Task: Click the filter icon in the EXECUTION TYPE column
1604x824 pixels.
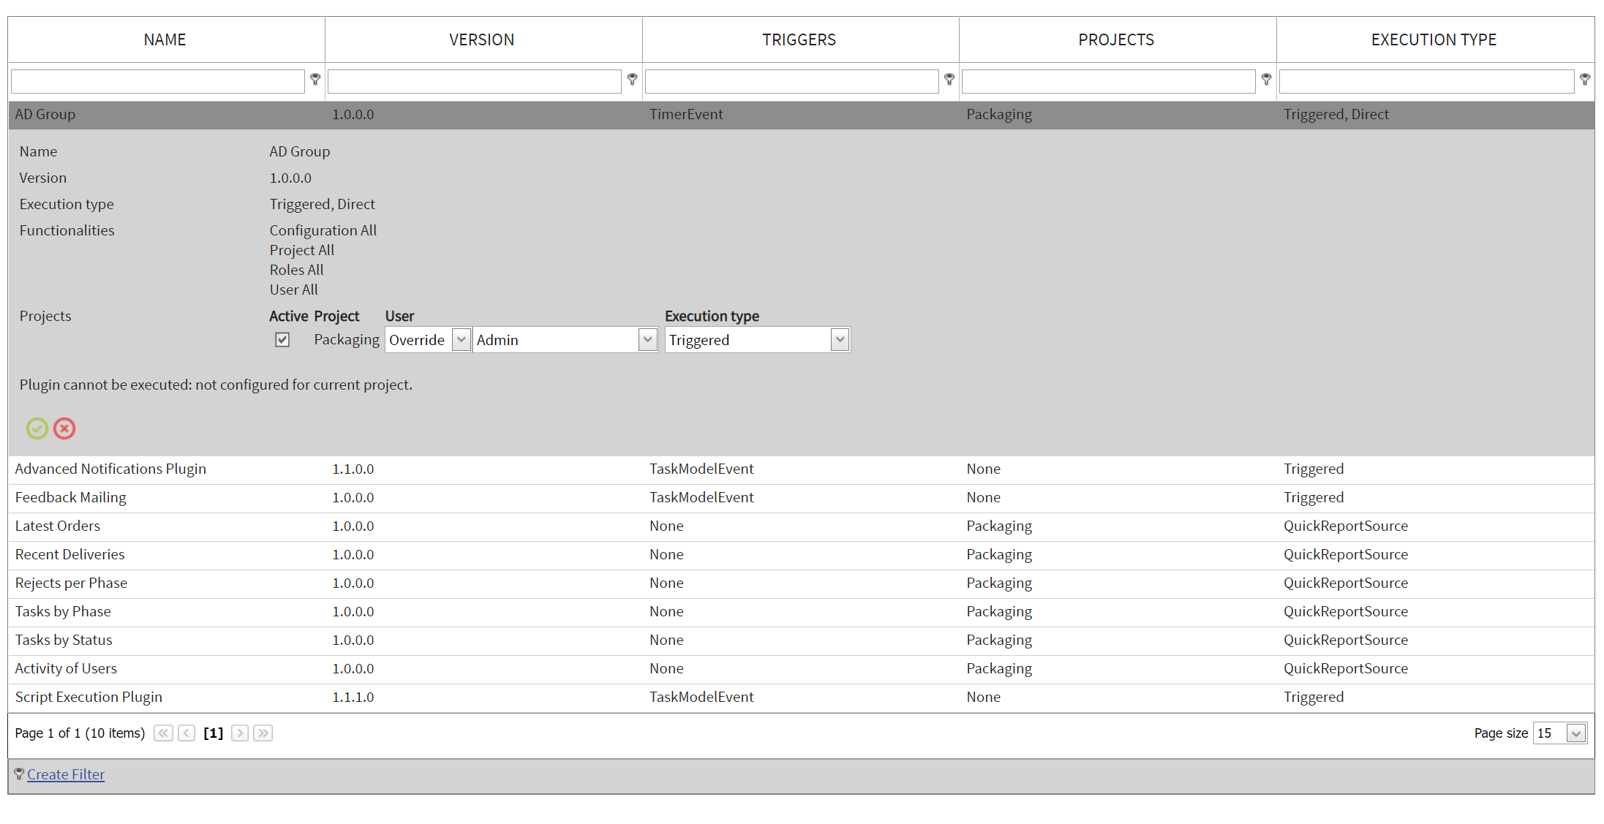Action: click(1584, 79)
